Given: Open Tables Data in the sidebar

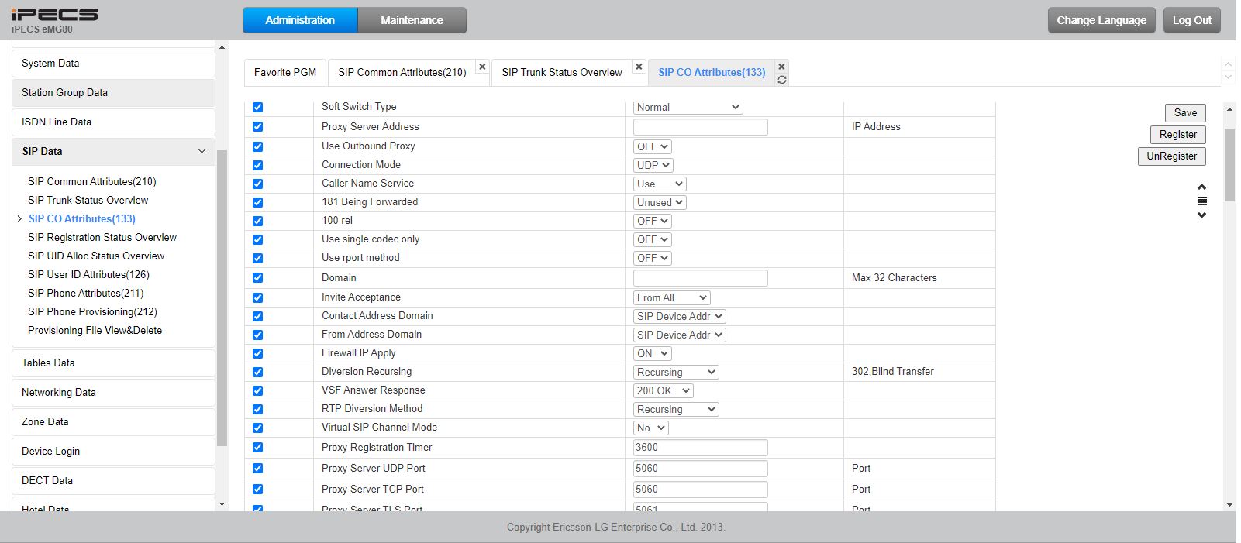Looking at the screenshot, I should pyautogui.click(x=113, y=363).
